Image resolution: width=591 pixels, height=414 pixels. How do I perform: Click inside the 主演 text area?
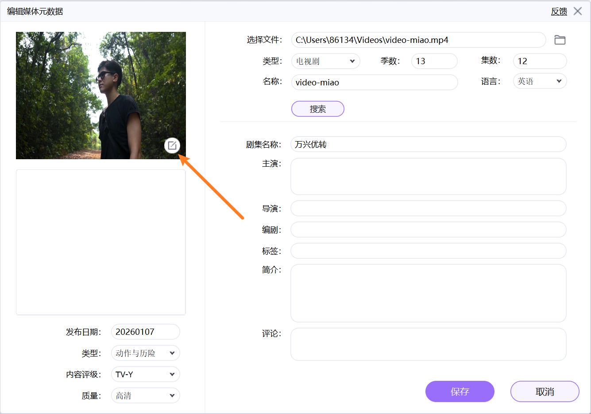pos(428,176)
